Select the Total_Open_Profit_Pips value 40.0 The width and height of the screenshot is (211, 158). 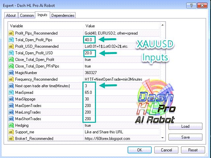88,40
